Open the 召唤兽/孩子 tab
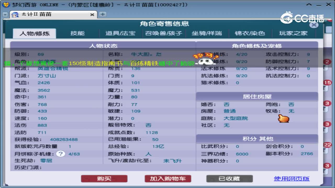335x188 pixels. (164, 33)
